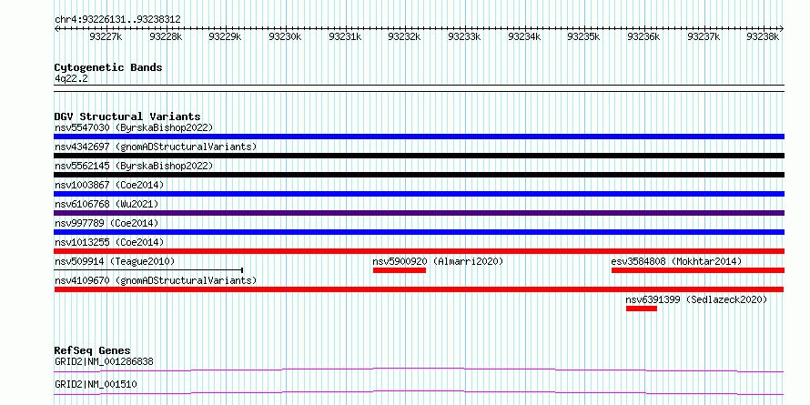810x405 pixels.
Task: Click the nsv5547030 (ByrskaBishop2022) variant label
Action: (x=134, y=127)
